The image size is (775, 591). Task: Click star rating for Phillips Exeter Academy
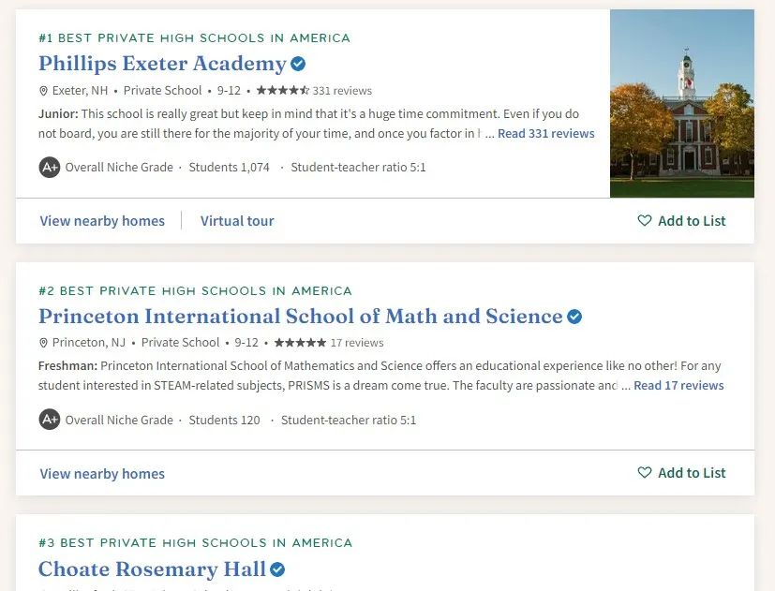point(282,91)
